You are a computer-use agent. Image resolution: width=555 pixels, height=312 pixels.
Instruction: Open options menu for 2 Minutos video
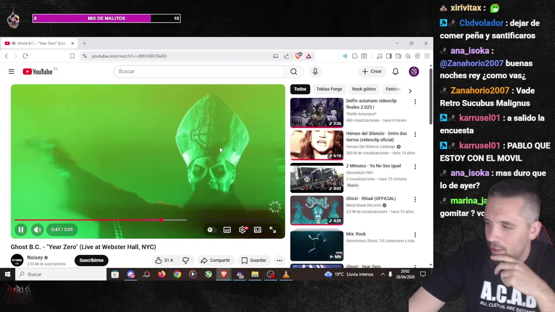(415, 167)
